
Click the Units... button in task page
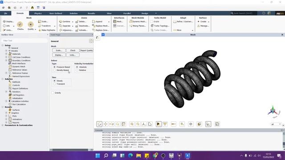click(73, 55)
